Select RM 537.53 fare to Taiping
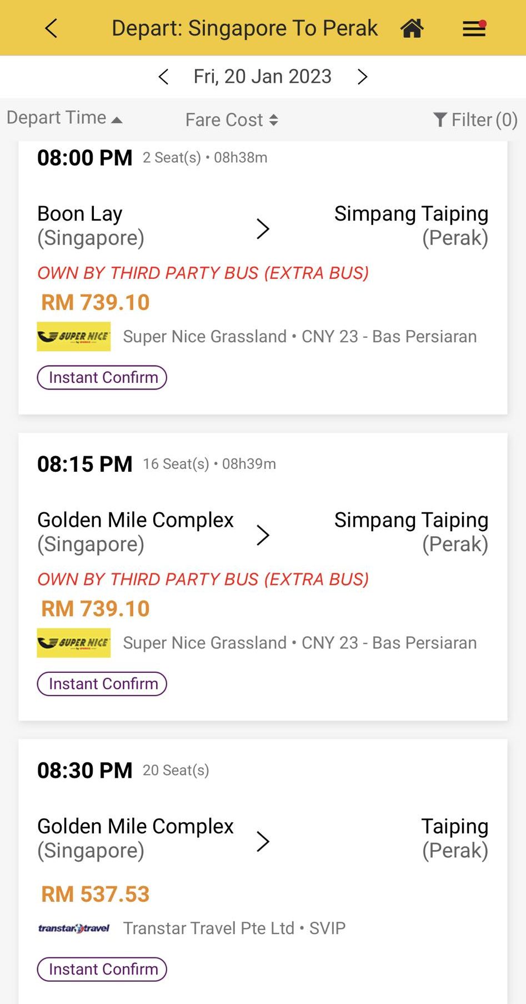Viewport: 526px width, 1004px height. 96,894
